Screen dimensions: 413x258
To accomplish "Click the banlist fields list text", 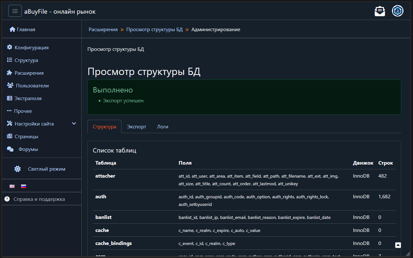I will pyautogui.click(x=254, y=217).
